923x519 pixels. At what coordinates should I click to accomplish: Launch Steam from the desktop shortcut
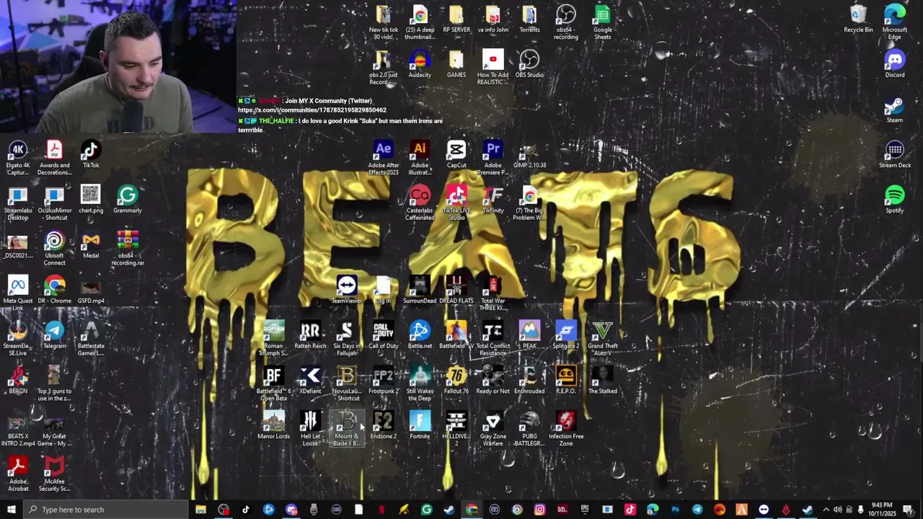tap(895, 109)
